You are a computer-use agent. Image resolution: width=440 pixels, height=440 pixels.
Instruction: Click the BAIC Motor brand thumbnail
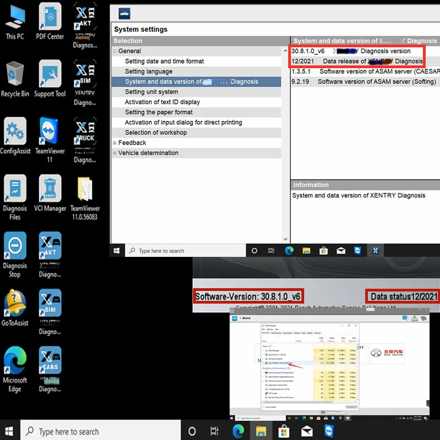(x=387, y=353)
